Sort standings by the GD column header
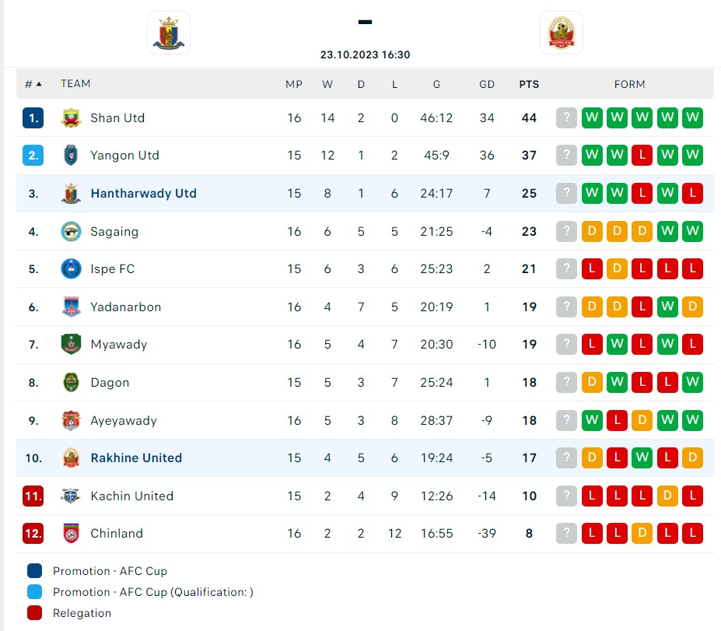 487,84
